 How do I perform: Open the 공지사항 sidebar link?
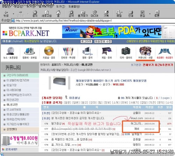(x=11, y=149)
